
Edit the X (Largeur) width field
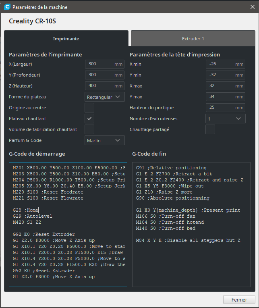coord(105,64)
